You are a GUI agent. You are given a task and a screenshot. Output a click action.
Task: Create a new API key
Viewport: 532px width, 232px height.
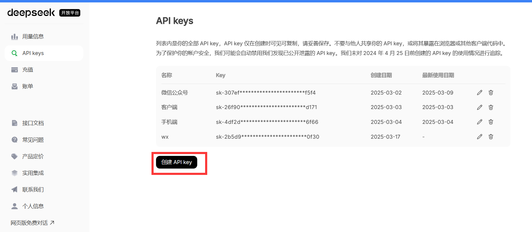coord(177,162)
